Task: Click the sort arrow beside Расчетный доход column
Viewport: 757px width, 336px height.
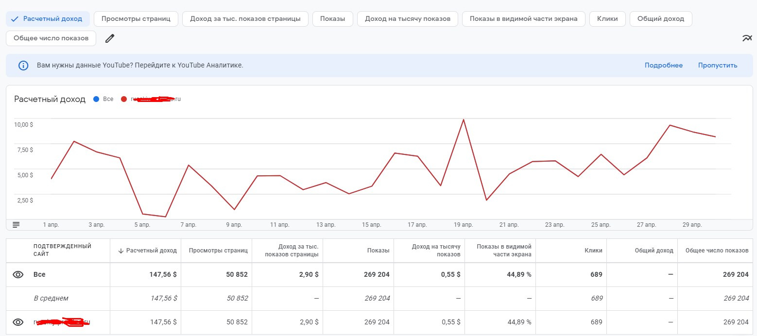Action: click(120, 251)
